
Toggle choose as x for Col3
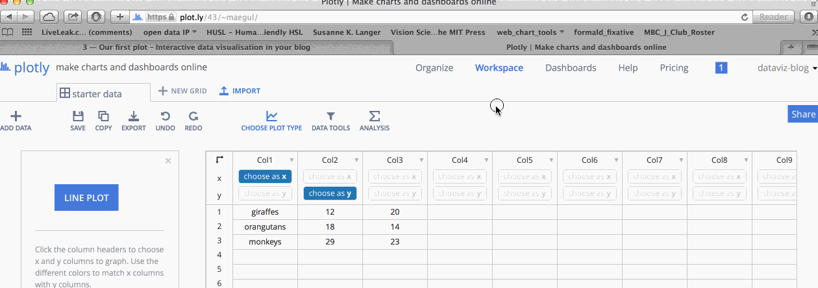[395, 176]
